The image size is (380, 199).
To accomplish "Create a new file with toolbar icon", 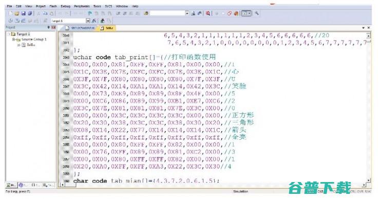I will 10,13.
